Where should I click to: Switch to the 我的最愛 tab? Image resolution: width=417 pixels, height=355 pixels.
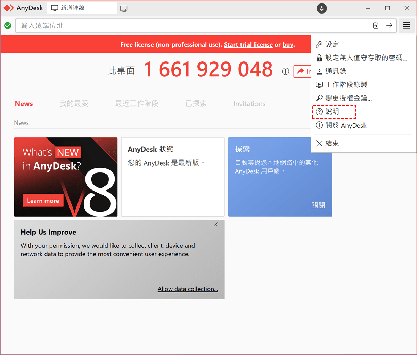click(x=74, y=104)
